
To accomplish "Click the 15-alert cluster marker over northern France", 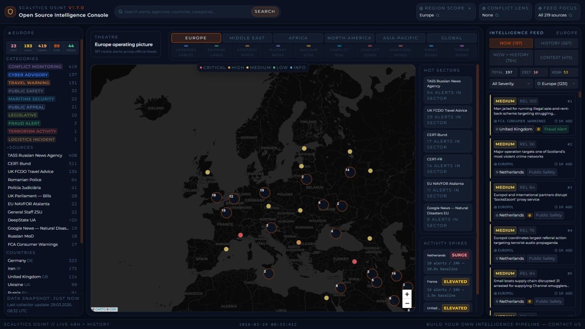I will (x=226, y=213).
